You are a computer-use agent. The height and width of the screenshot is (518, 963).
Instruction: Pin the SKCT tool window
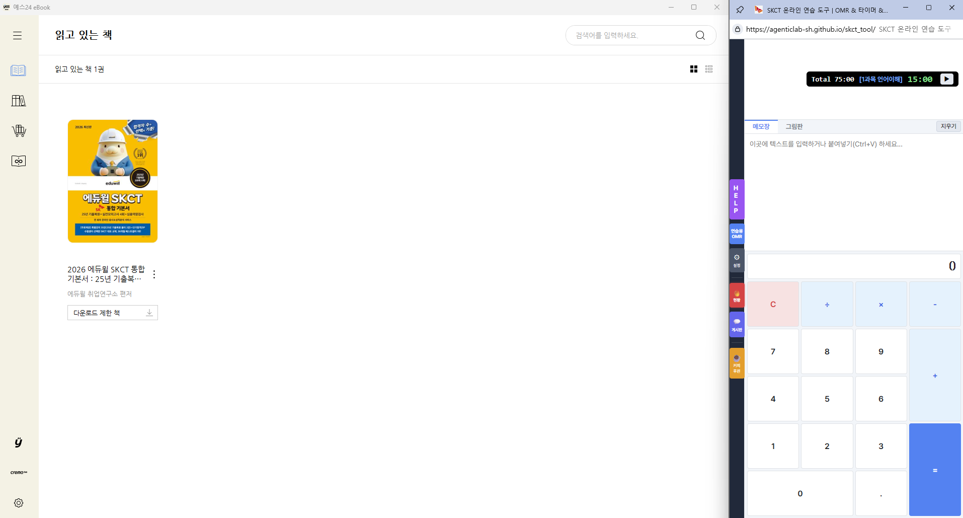[740, 10]
